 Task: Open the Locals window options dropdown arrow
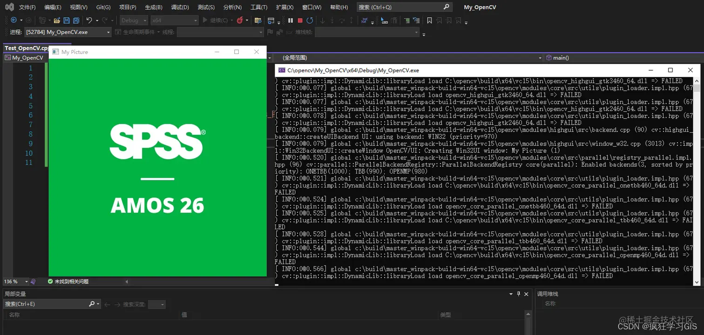pos(511,294)
